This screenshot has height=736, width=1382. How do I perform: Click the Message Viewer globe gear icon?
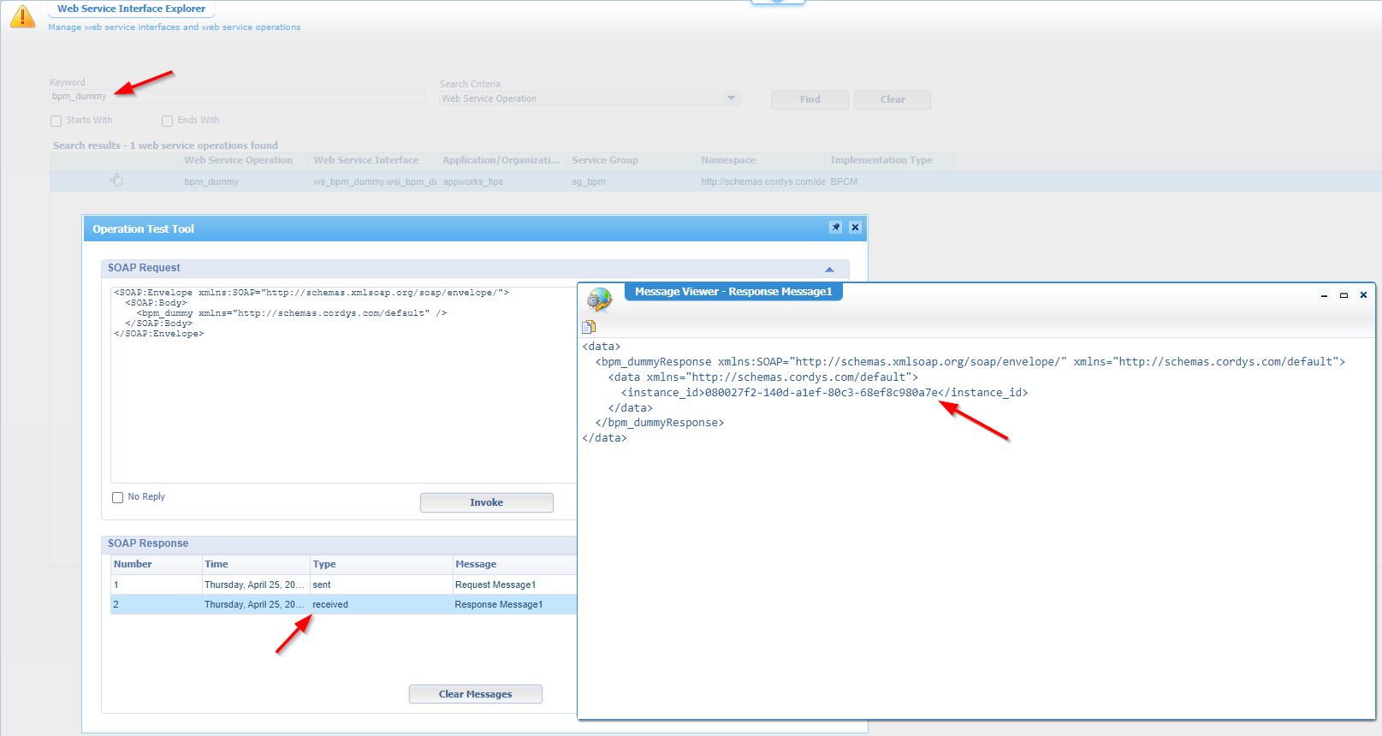pyautogui.click(x=599, y=300)
